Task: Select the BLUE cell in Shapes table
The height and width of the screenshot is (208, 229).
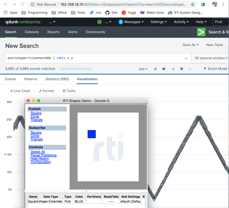Action: pos(79,202)
